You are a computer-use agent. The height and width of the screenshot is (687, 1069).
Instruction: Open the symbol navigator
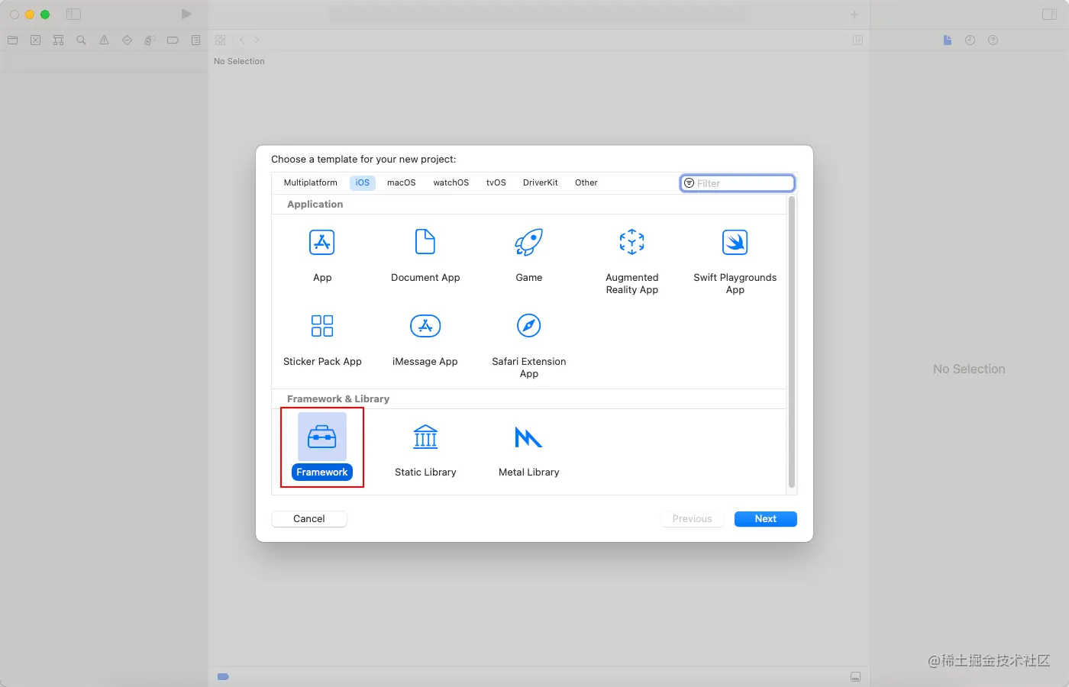click(59, 40)
